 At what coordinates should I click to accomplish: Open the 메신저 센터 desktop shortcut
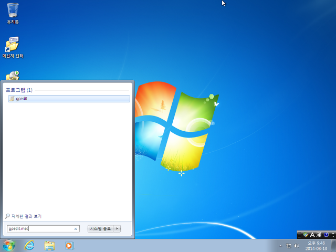[13, 48]
